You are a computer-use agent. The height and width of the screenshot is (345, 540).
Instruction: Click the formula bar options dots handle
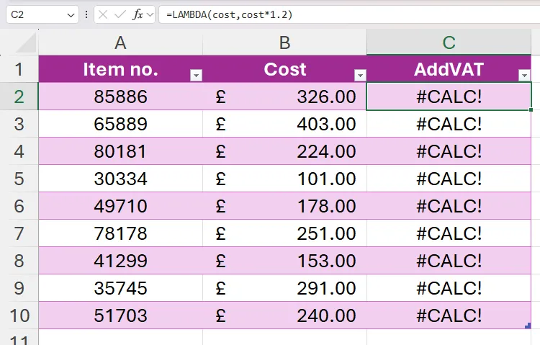pos(86,14)
